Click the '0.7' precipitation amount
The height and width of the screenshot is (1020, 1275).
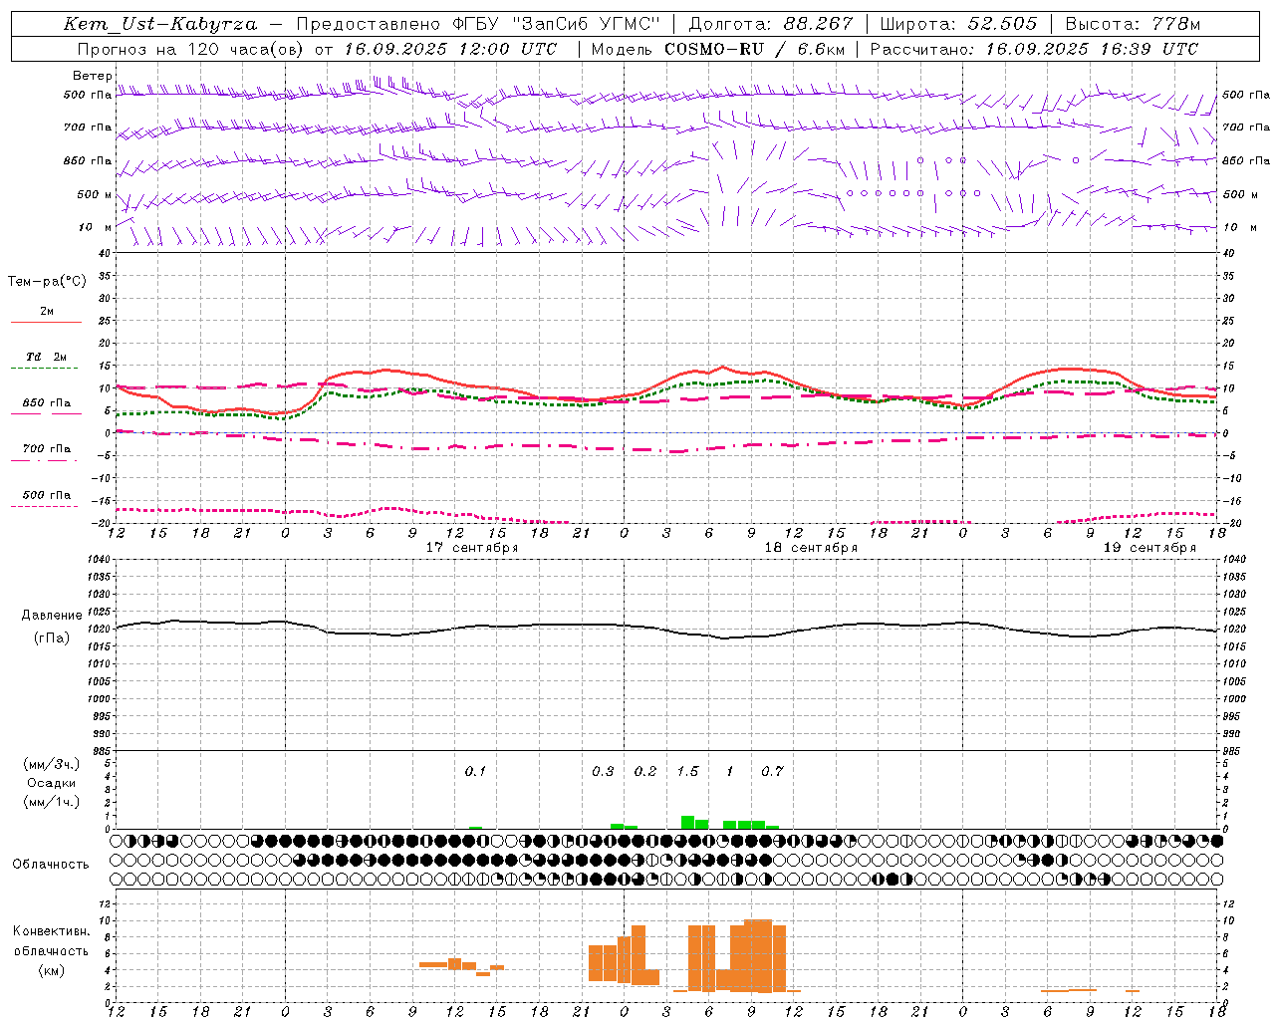tap(772, 771)
